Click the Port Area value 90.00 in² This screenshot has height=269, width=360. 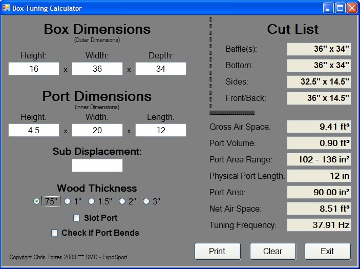click(x=319, y=192)
